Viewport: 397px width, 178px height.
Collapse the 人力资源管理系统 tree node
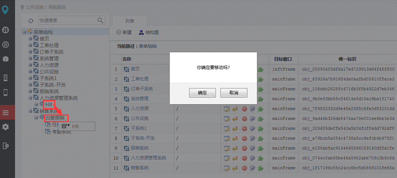tap(30, 98)
